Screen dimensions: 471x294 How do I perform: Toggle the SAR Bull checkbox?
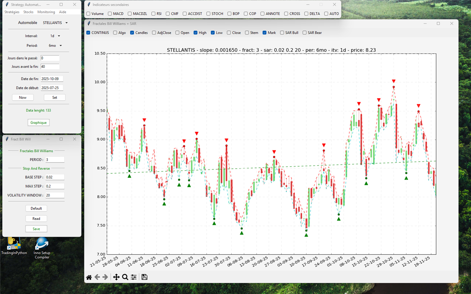pos(282,33)
